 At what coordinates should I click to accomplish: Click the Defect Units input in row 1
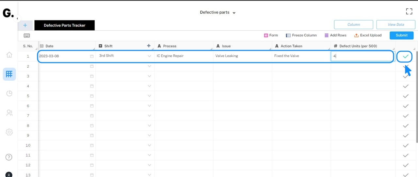click(362, 56)
